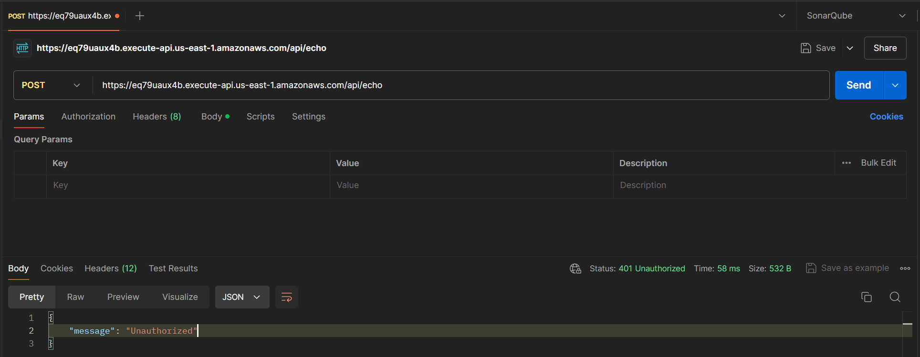This screenshot has width=920, height=357.
Task: Click the Save floppy disk icon
Action: pos(805,48)
